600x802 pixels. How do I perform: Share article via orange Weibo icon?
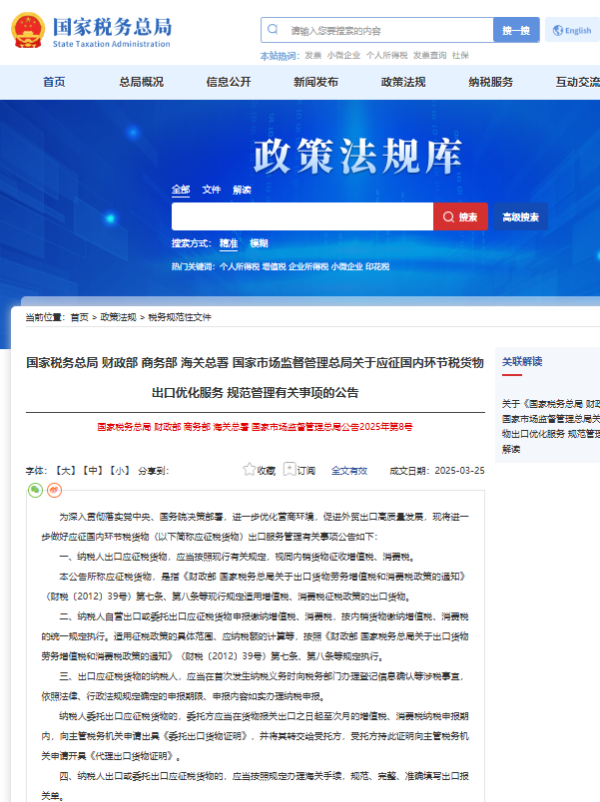(54, 490)
